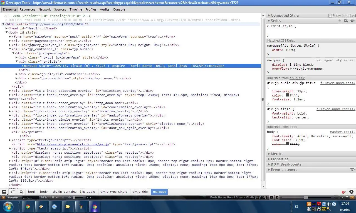Switch to the Resources tab
This screenshot has width=356, height=213.
[x=28, y=9]
